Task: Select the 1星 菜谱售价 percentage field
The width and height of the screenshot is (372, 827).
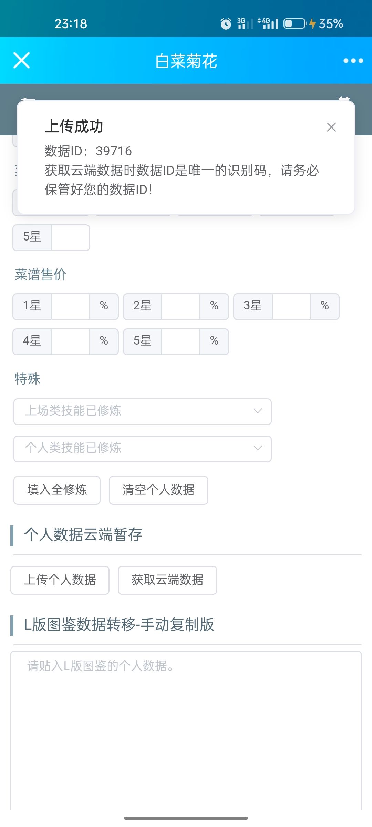Action: point(71,307)
